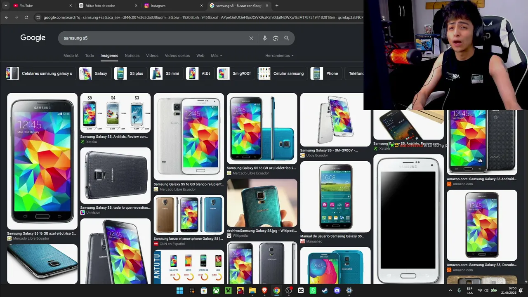The height and width of the screenshot is (297, 528).
Task: Open the S5, S4, S3 comparison image
Action: [x=115, y=113]
